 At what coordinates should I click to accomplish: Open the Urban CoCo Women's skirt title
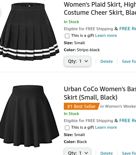pos(100,93)
